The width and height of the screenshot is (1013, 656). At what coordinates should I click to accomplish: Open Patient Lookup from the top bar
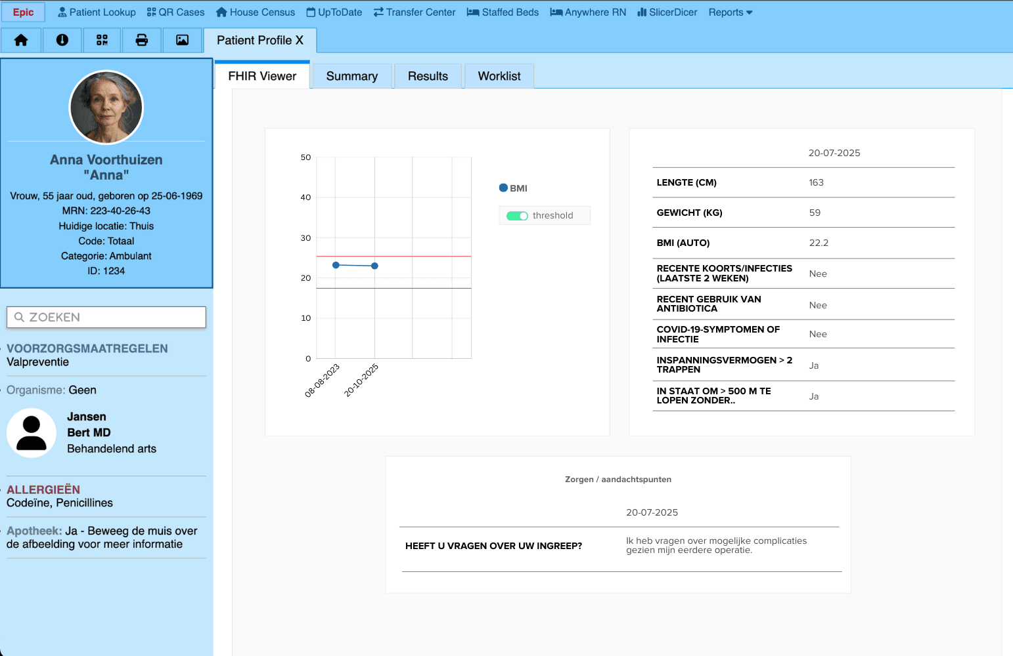coord(97,12)
